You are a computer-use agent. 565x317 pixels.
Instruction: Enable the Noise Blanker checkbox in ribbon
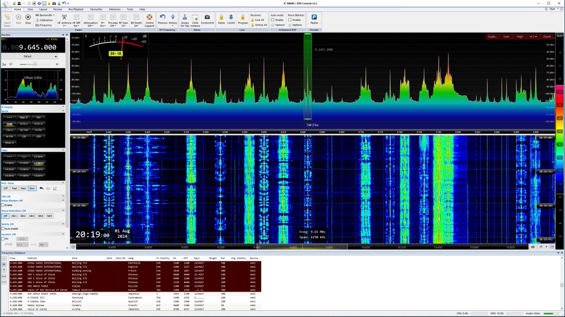pyautogui.click(x=290, y=20)
